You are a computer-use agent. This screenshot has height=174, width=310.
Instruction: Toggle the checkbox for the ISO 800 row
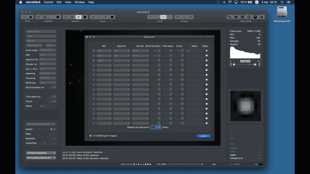coord(94,56)
